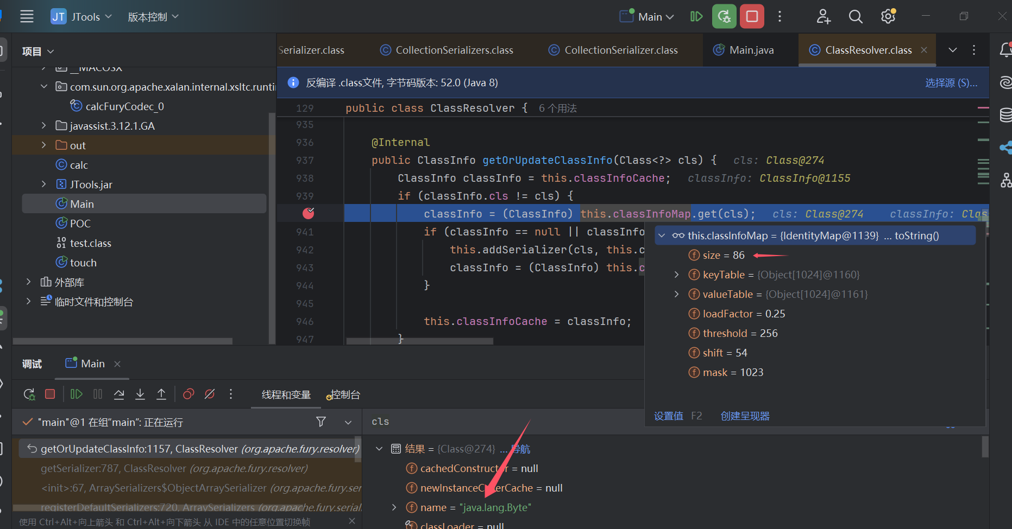Stop the running process with red button
Viewport: 1012px width, 529px height.
point(752,17)
